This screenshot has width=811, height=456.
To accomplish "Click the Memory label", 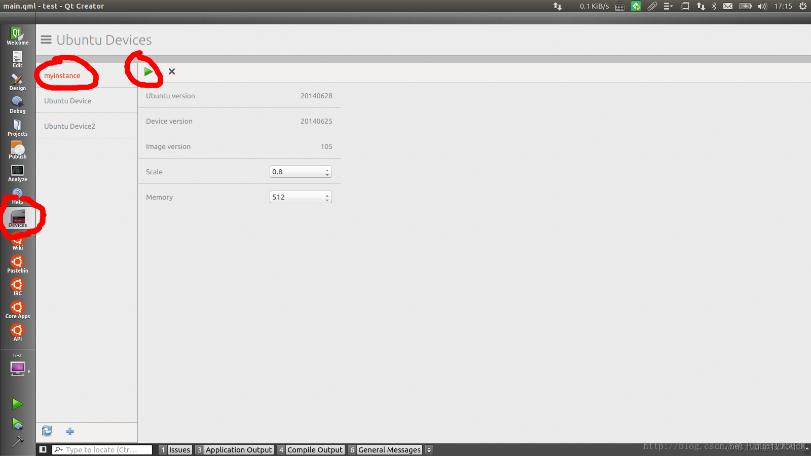I will [159, 197].
